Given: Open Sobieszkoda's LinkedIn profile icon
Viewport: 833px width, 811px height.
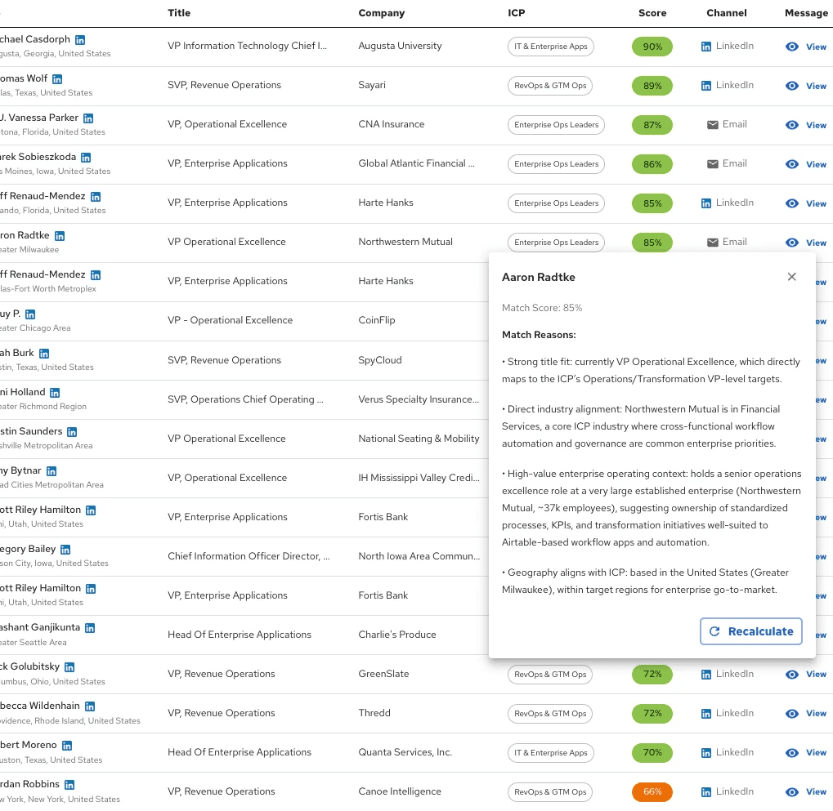Looking at the screenshot, I should point(86,158).
